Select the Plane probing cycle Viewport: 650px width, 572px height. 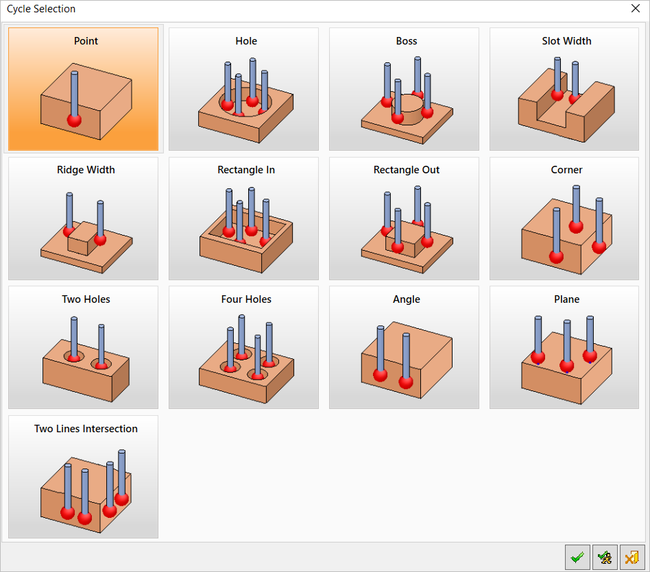pyautogui.click(x=564, y=347)
